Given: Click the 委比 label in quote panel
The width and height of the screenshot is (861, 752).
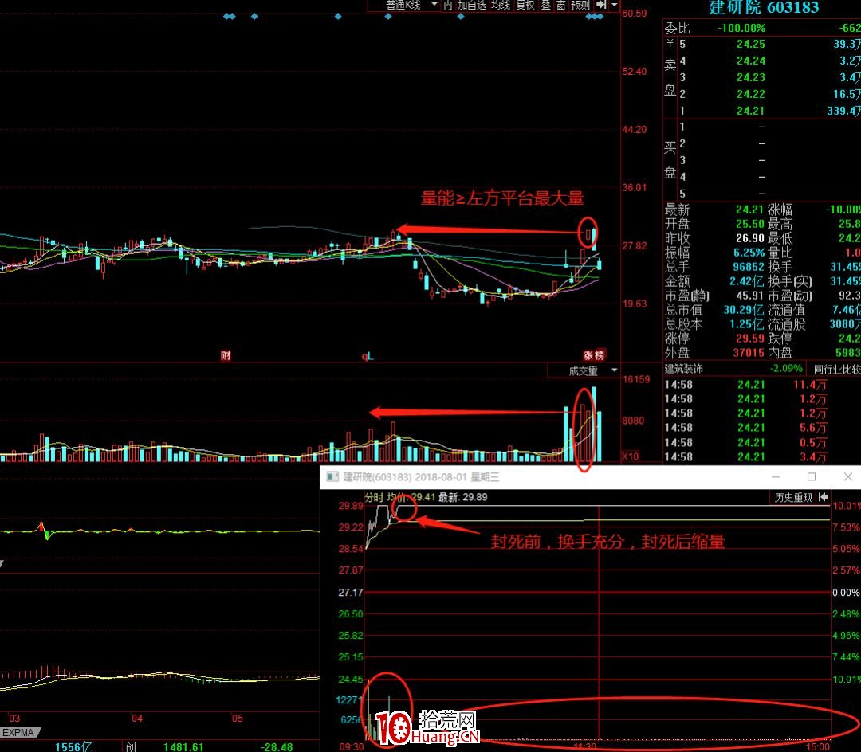Looking at the screenshot, I should 677,27.
